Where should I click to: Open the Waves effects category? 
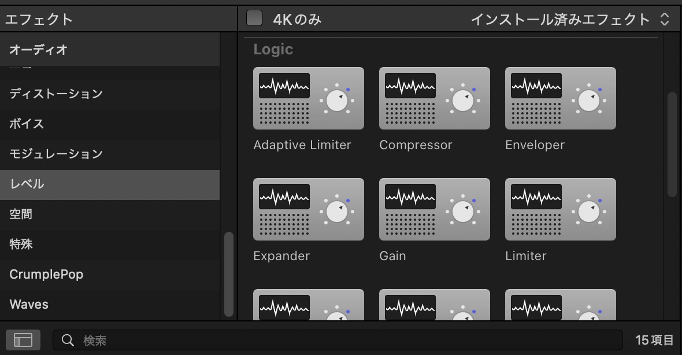coord(29,304)
